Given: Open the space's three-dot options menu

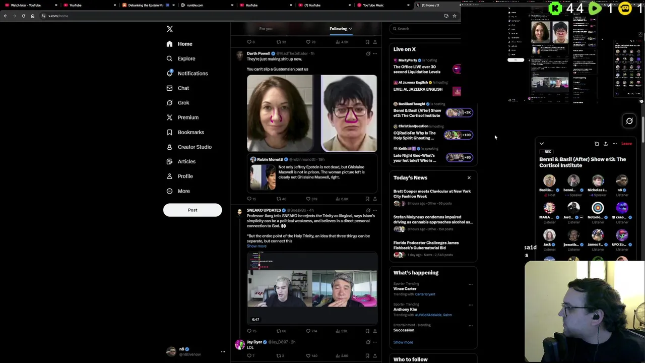Looking at the screenshot, I should [615, 144].
